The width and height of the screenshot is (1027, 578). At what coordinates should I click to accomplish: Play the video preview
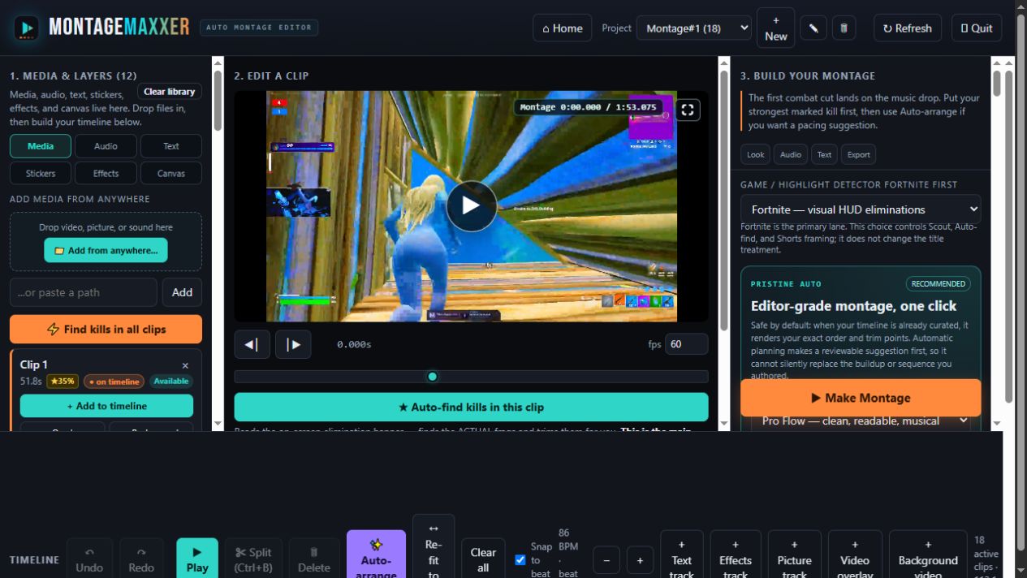[x=471, y=206]
